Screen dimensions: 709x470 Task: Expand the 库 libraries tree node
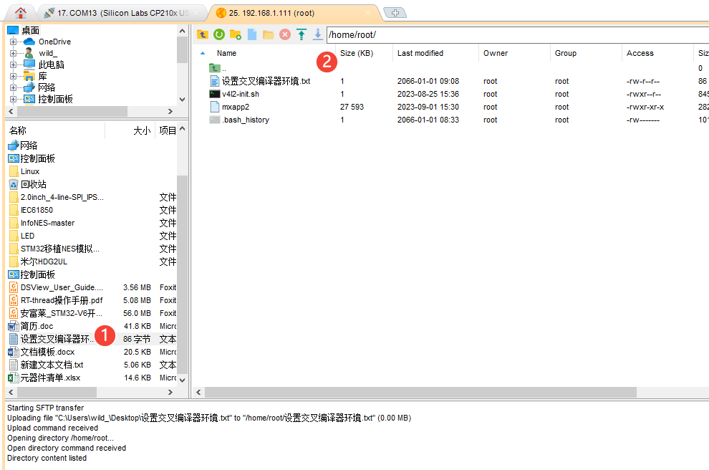pyautogui.click(x=13, y=76)
